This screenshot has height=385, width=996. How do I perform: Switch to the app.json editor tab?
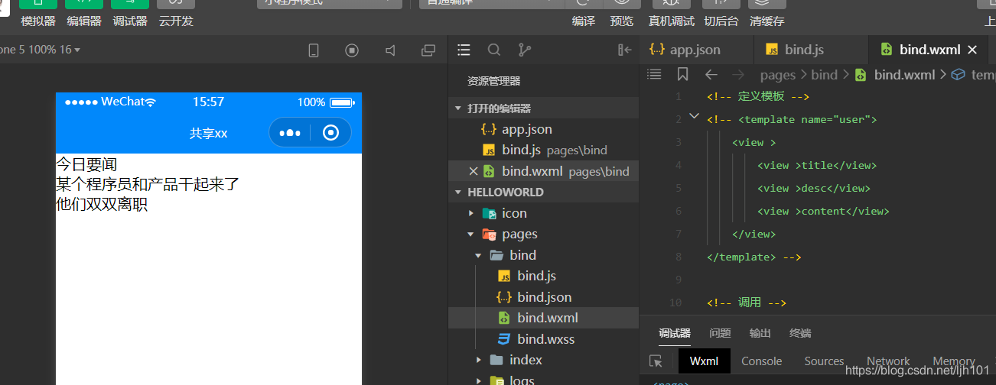point(695,50)
